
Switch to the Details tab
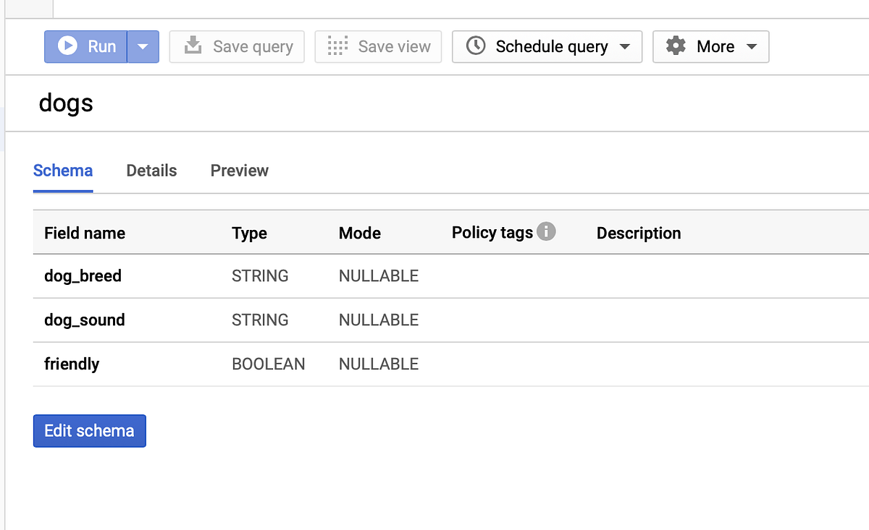[151, 171]
